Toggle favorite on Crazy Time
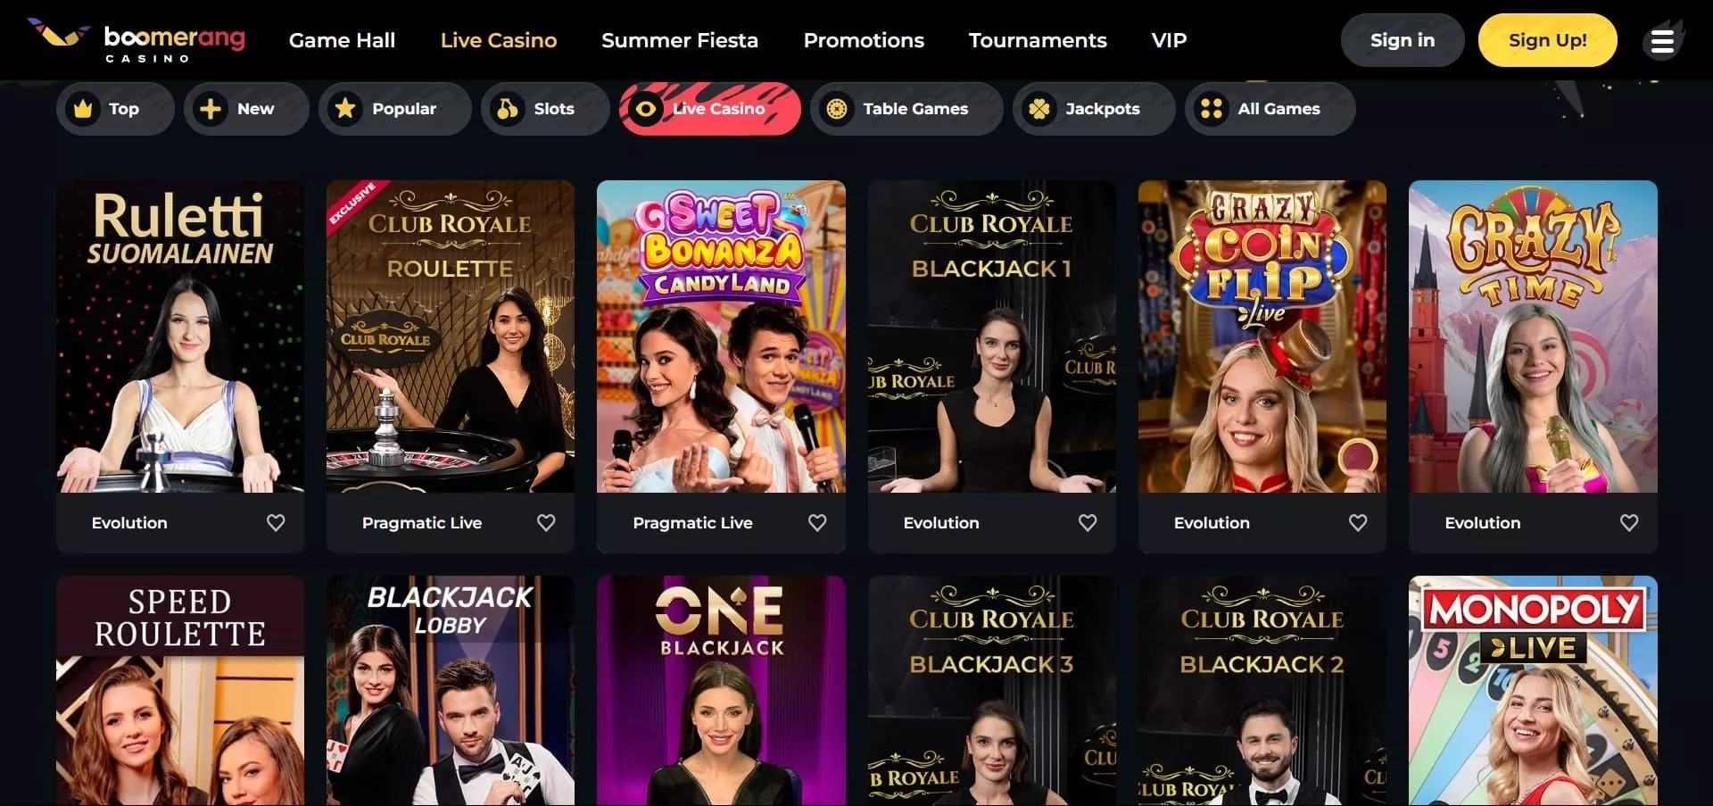This screenshot has width=1713, height=806. 1629,523
